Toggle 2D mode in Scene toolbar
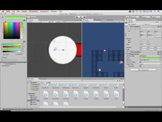Image resolution: width=162 pixels, height=122 pixels. [x=43, y=22]
